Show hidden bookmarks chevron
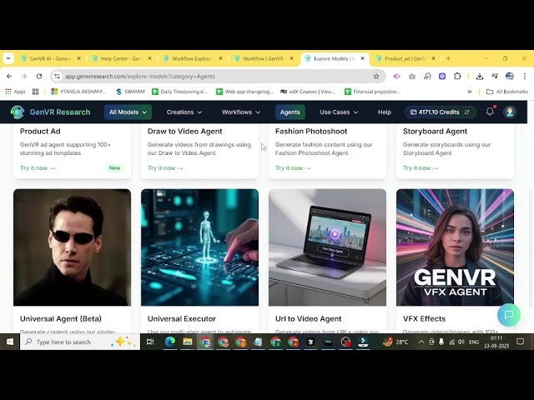This screenshot has height=400, width=534. (x=469, y=92)
